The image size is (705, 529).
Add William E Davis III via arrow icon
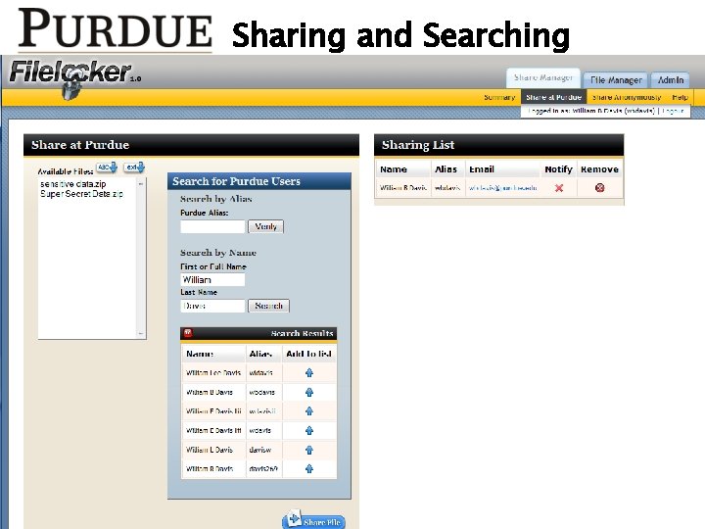pos(308,430)
